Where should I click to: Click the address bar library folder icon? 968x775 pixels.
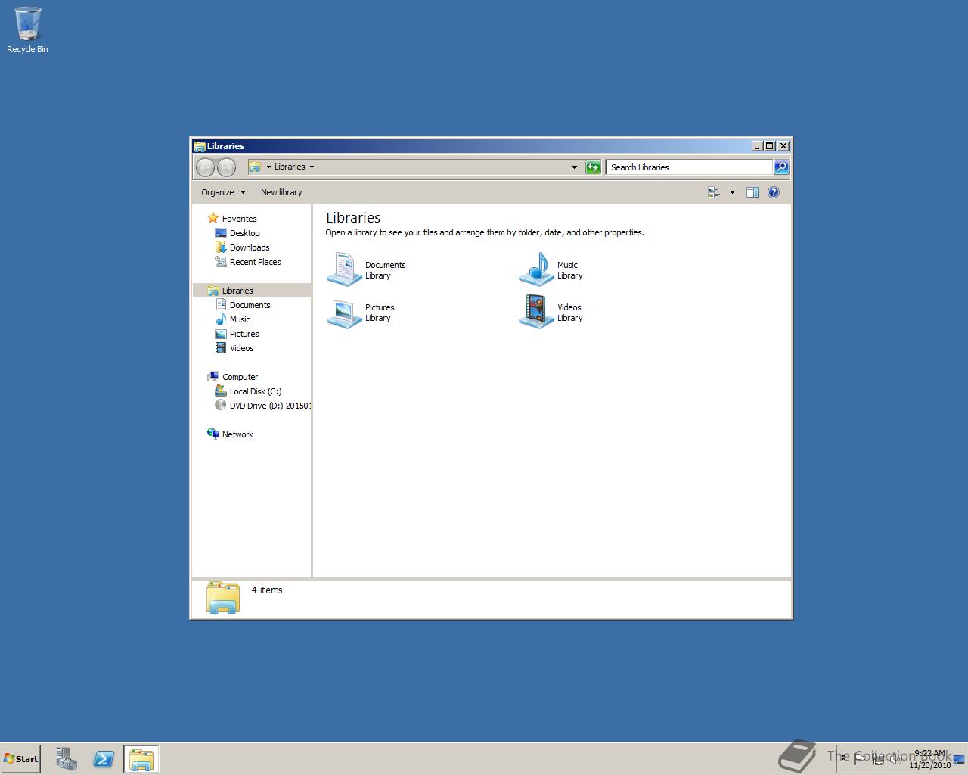click(x=256, y=167)
